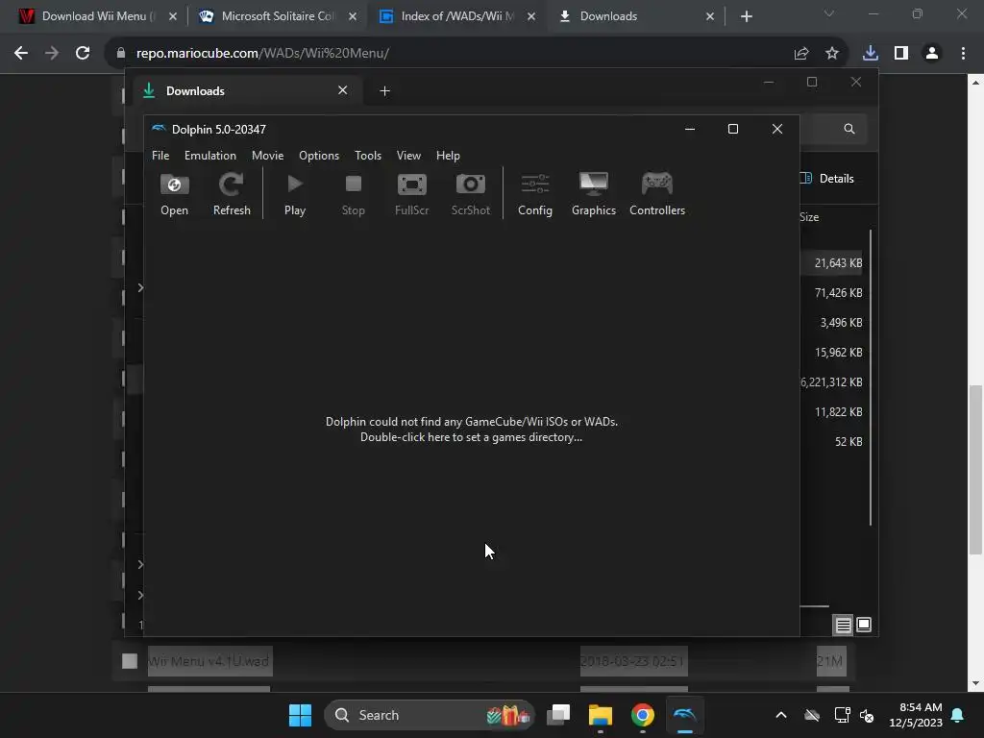Open the notification bell
Screen dimensions: 984x738
(x=958, y=715)
